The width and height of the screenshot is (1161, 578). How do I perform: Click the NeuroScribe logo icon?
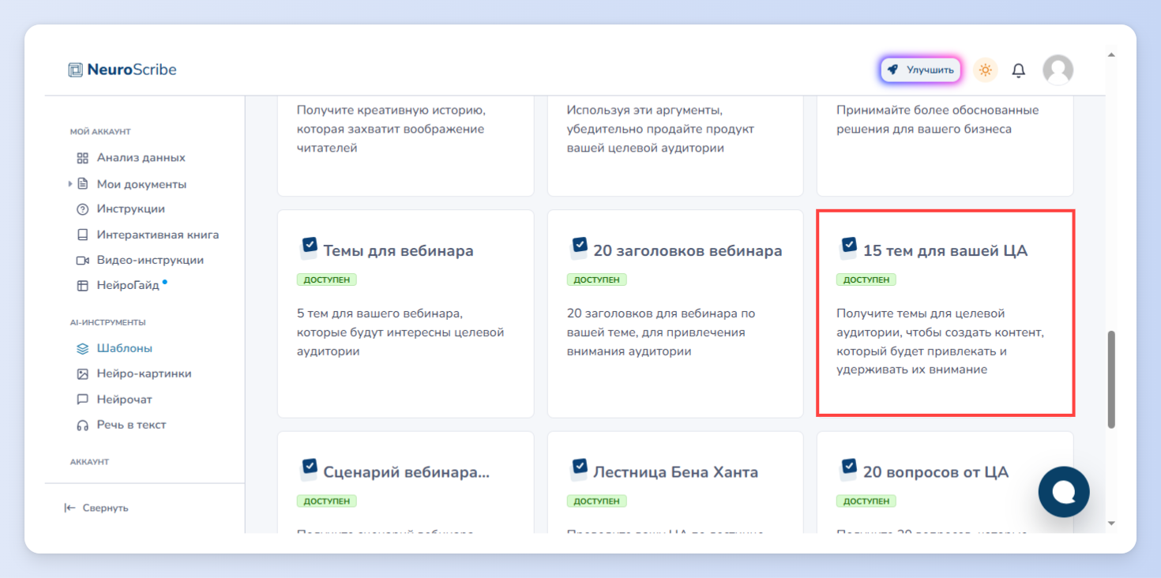pyautogui.click(x=75, y=69)
